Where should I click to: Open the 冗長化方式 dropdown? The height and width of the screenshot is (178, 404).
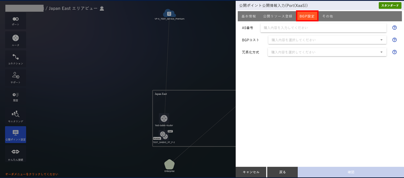pyautogui.click(x=327, y=52)
